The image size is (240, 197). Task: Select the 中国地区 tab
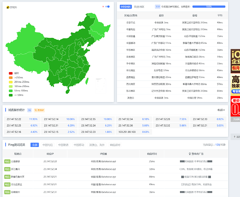(125, 7)
